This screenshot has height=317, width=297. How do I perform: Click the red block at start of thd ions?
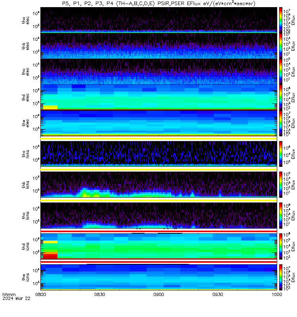pyautogui.click(x=50, y=256)
